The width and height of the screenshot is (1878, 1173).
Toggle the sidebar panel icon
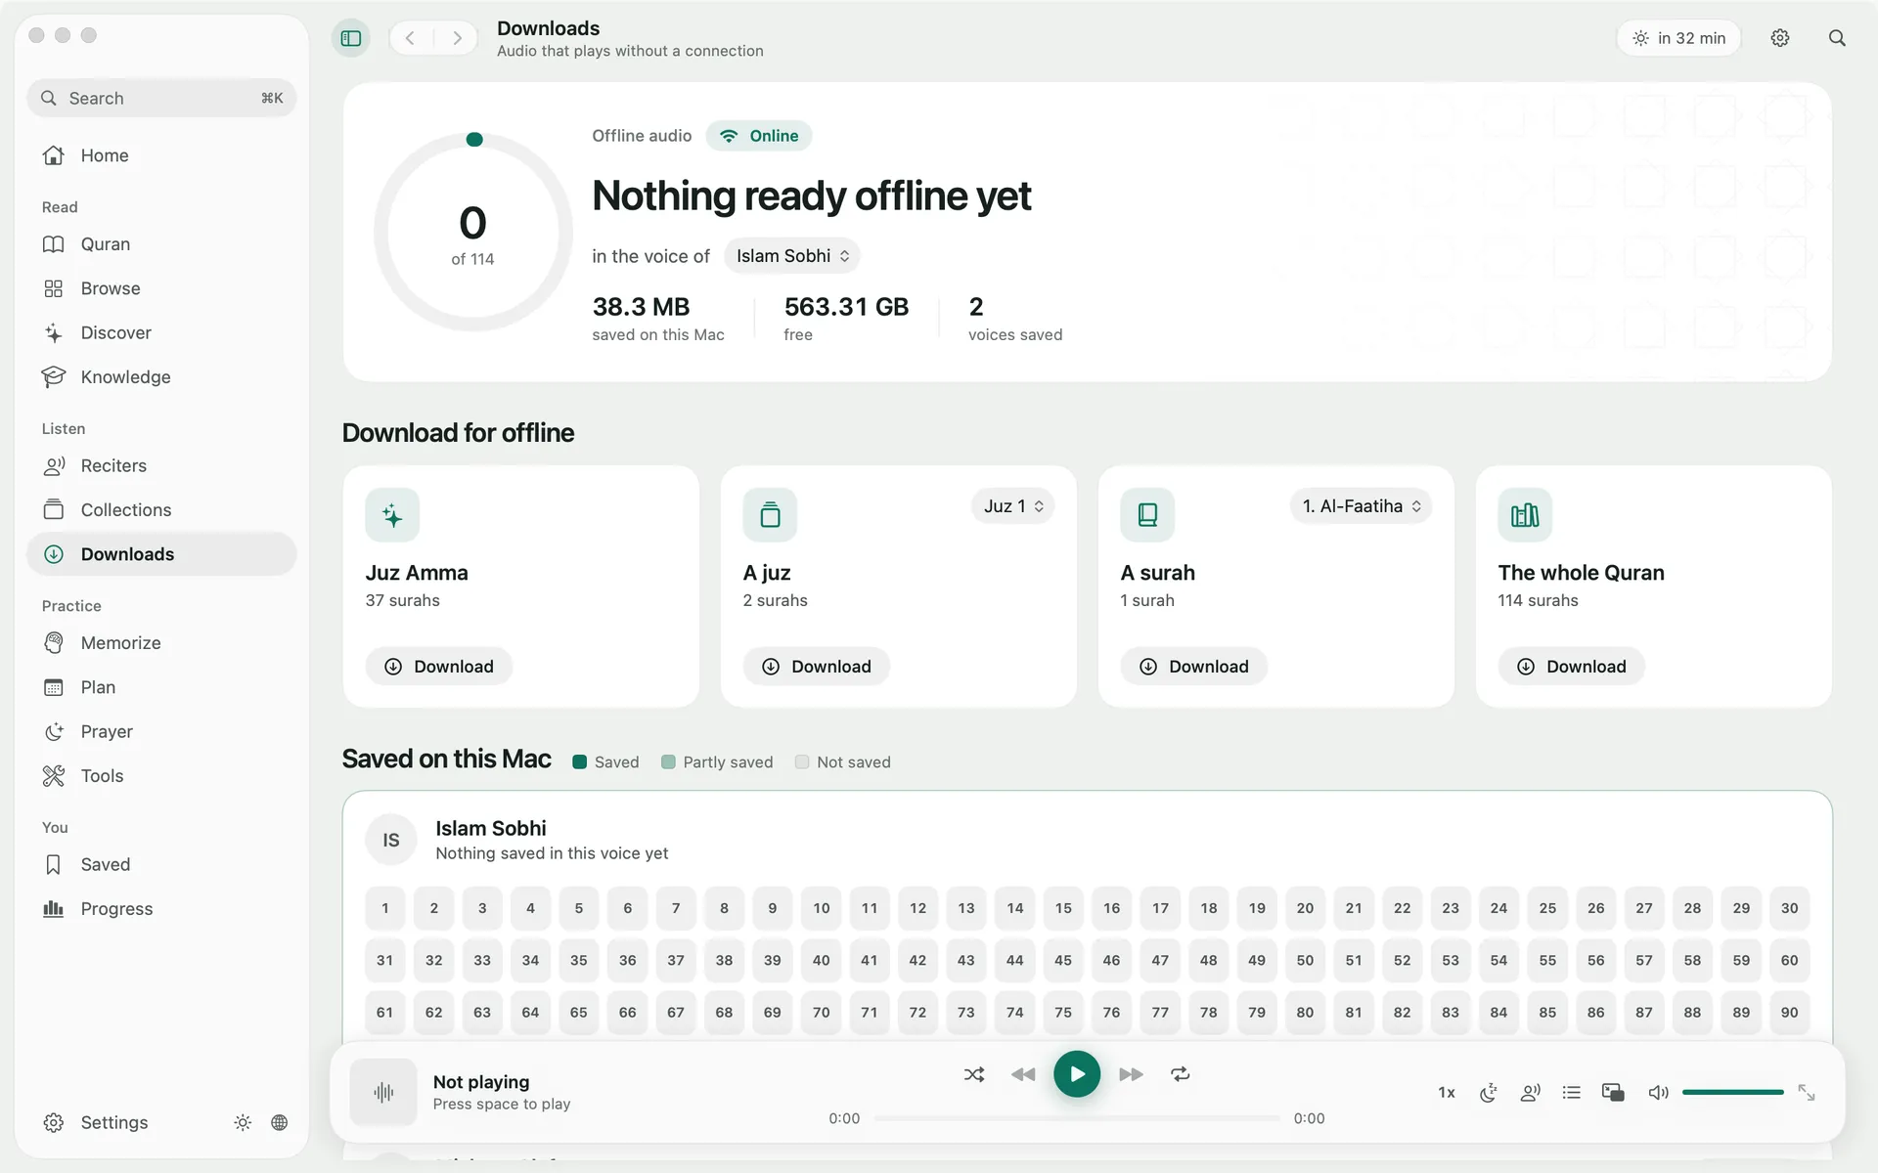tap(351, 38)
